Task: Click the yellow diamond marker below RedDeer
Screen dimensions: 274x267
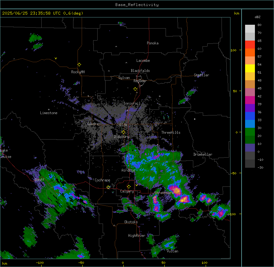Action: click(135, 89)
